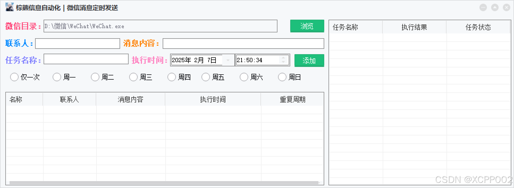
Task: Minimize the window with the title bar button
Action: click(483, 7)
